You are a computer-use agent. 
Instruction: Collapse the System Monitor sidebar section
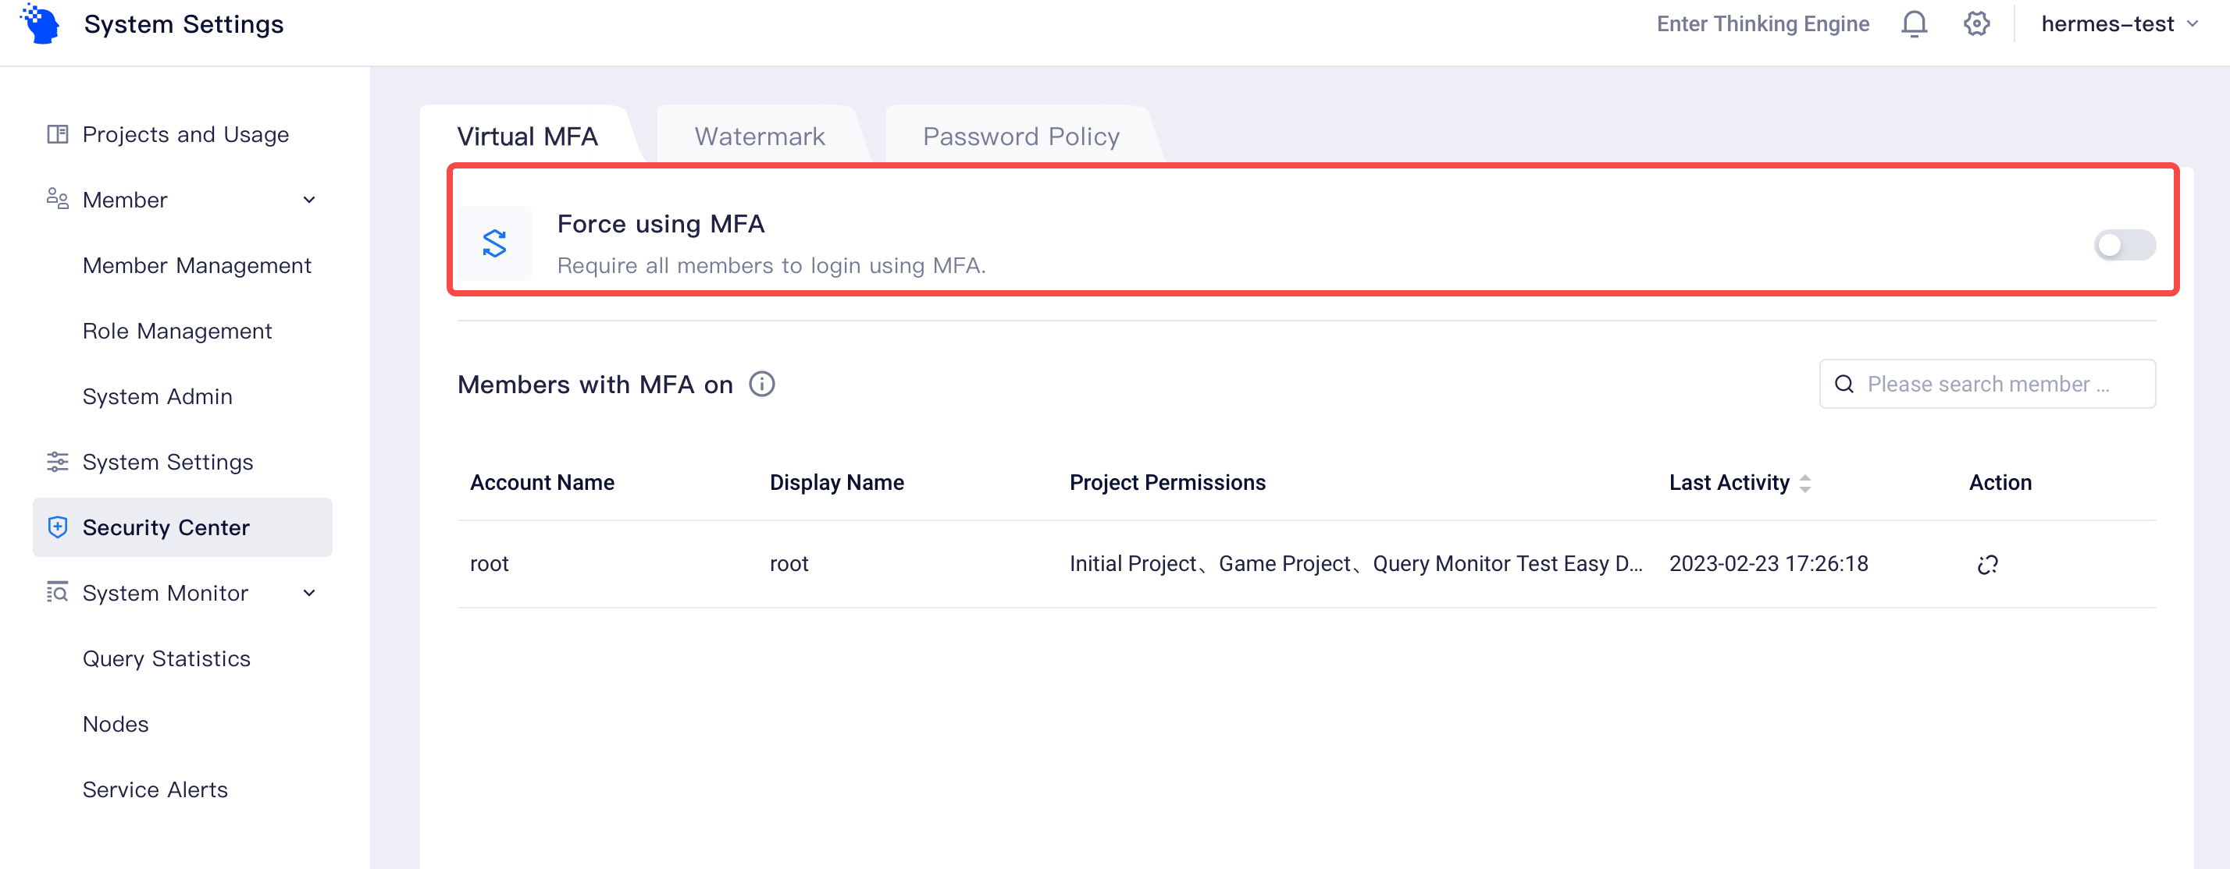(309, 593)
